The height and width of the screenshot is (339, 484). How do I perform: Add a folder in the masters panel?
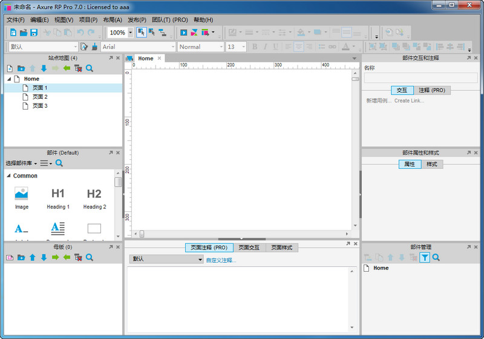point(21,257)
